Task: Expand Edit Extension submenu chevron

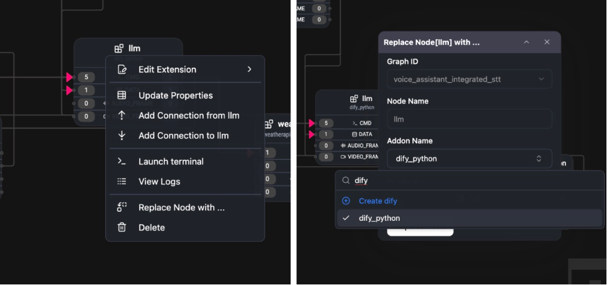Action: click(249, 70)
